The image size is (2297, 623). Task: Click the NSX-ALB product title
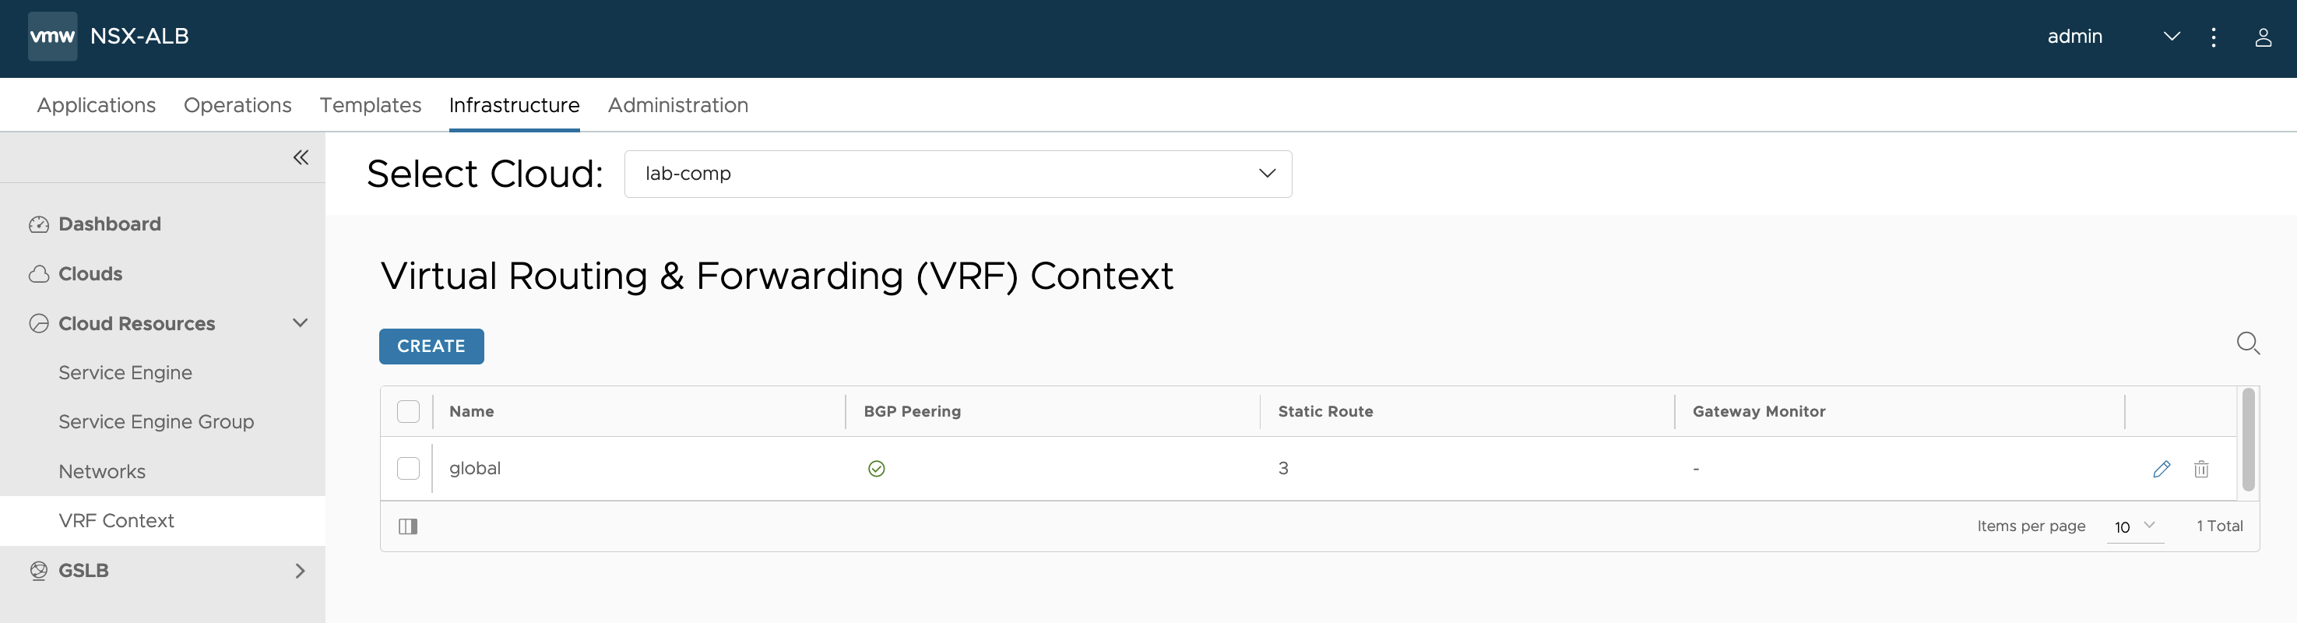point(139,37)
